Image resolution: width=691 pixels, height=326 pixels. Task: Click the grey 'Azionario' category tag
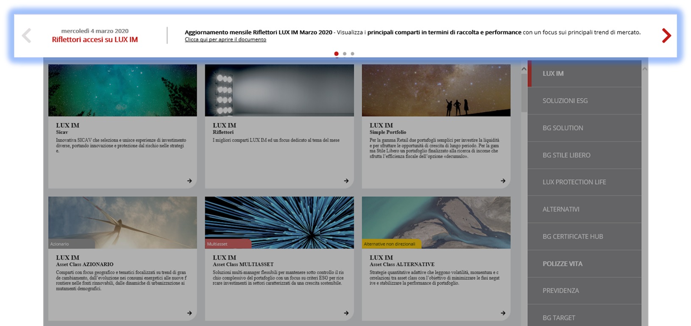71,244
